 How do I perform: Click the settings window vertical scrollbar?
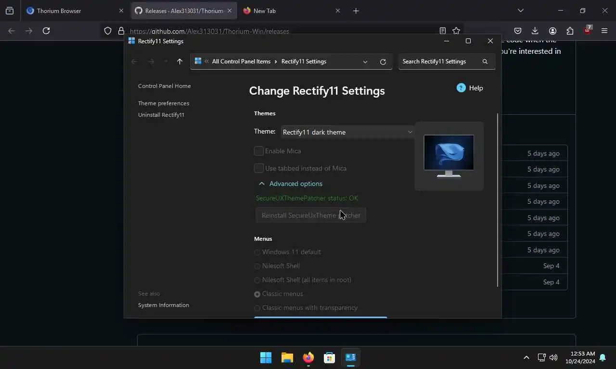point(498,200)
